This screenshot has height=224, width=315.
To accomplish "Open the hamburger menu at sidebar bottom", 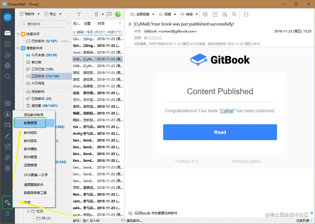I will pyautogui.click(x=8, y=213).
